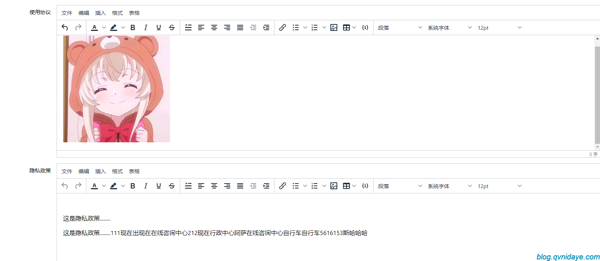Image resolution: width=600 pixels, height=261 pixels.
Task: Toggle strikethrough in 使用协议 editor
Action: coord(172,27)
